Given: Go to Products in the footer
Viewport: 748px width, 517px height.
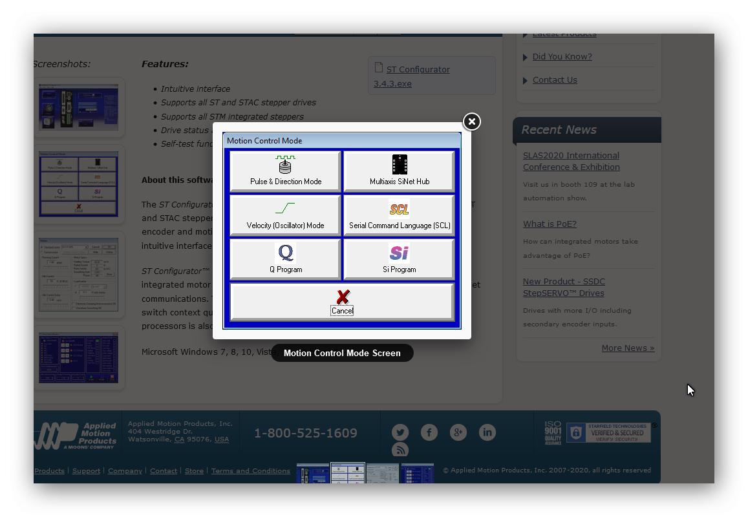Looking at the screenshot, I should [x=49, y=470].
